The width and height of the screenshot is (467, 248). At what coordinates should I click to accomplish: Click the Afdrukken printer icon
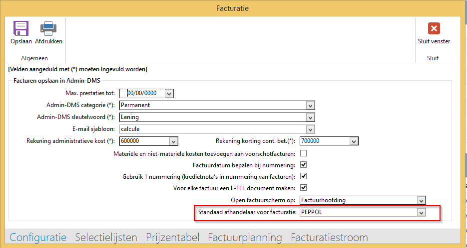pyautogui.click(x=48, y=28)
